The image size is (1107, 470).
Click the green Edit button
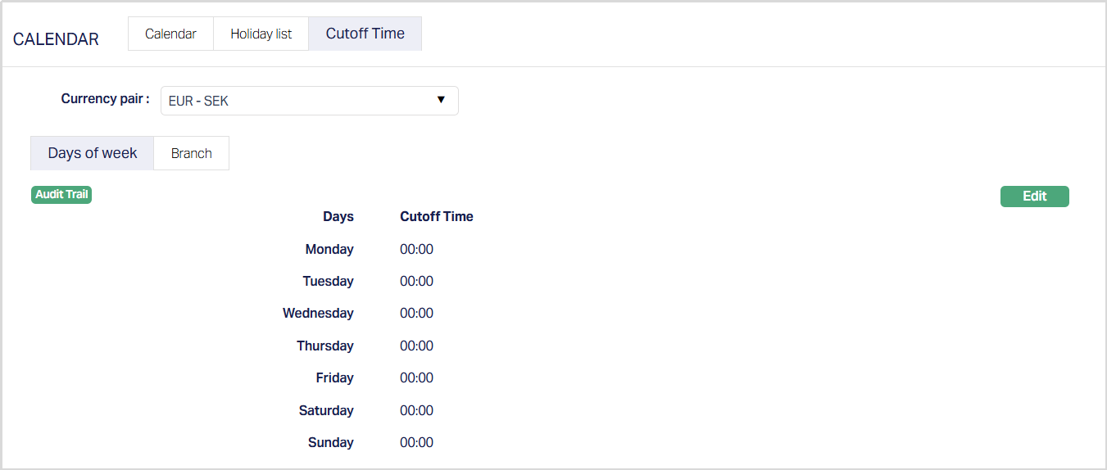click(x=1034, y=197)
